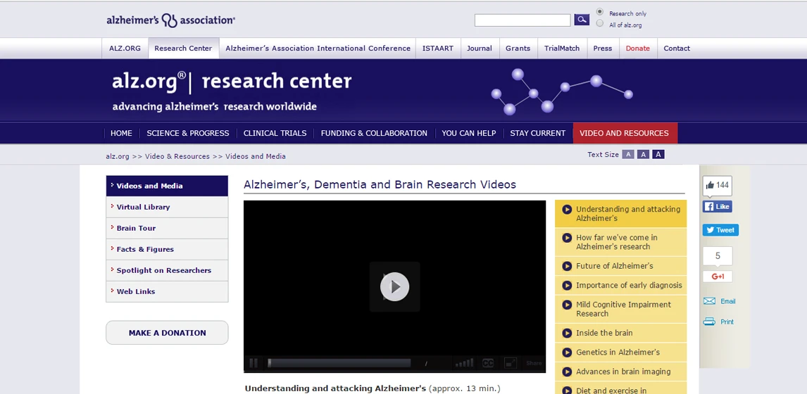Image resolution: width=807 pixels, height=394 pixels.
Task: Open the Grants tab
Action: 518,49
